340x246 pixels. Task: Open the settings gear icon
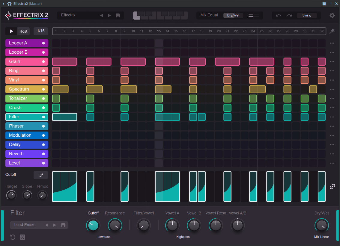(332, 15)
